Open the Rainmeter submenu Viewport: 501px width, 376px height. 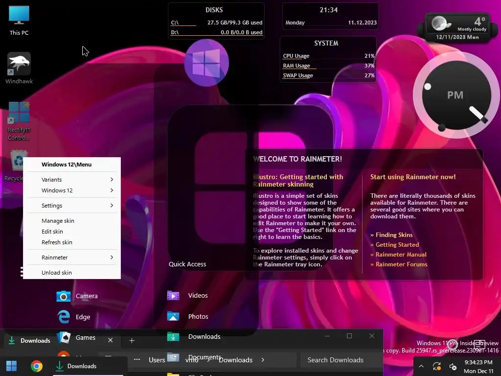72,258
